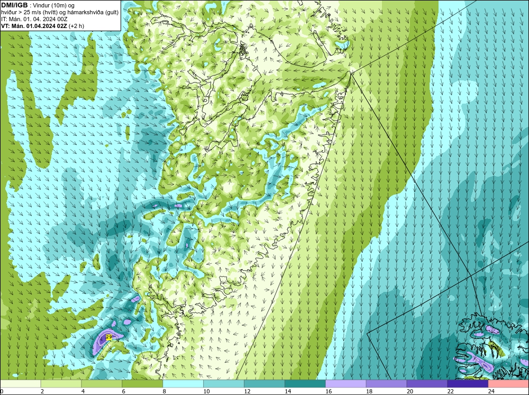This screenshot has width=529, height=395.
Task: Click the scale value '0'
Action: pyautogui.click(x=2, y=391)
